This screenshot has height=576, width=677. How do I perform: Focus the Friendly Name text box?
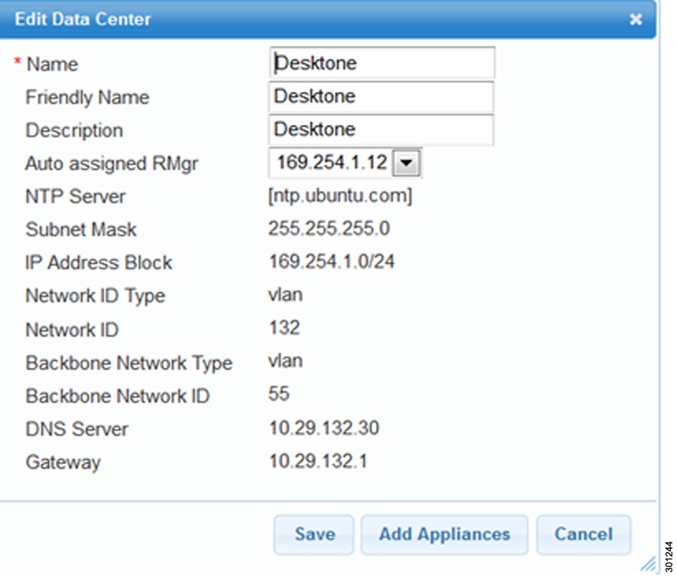tap(381, 96)
